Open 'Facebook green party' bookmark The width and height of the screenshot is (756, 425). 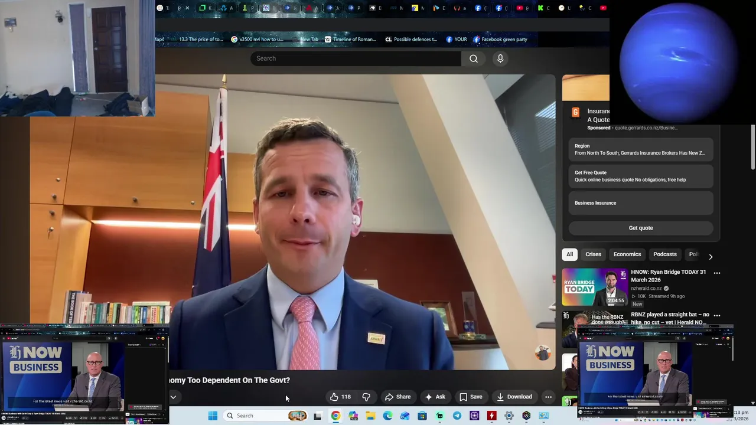click(x=500, y=40)
